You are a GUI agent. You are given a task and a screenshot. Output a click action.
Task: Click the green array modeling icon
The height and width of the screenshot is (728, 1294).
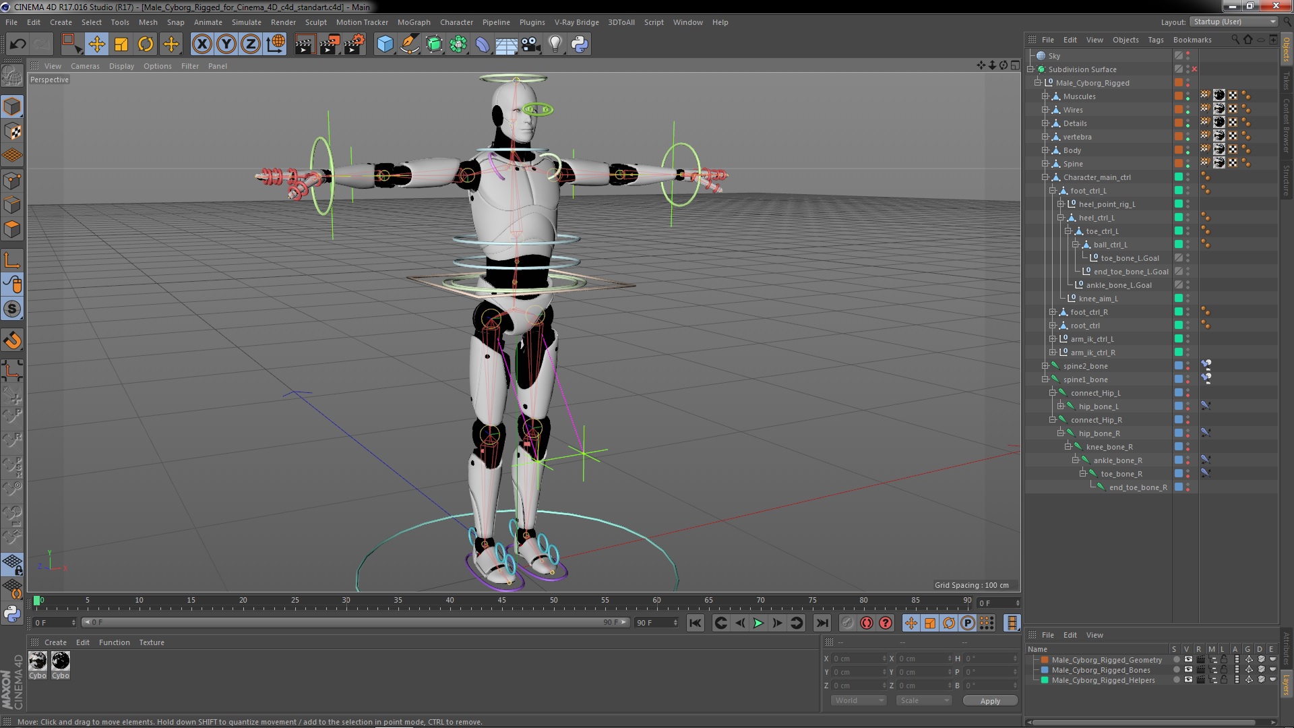pos(458,44)
